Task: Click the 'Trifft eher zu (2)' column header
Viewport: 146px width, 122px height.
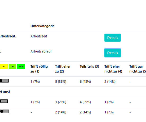Action: click(x=63, y=69)
